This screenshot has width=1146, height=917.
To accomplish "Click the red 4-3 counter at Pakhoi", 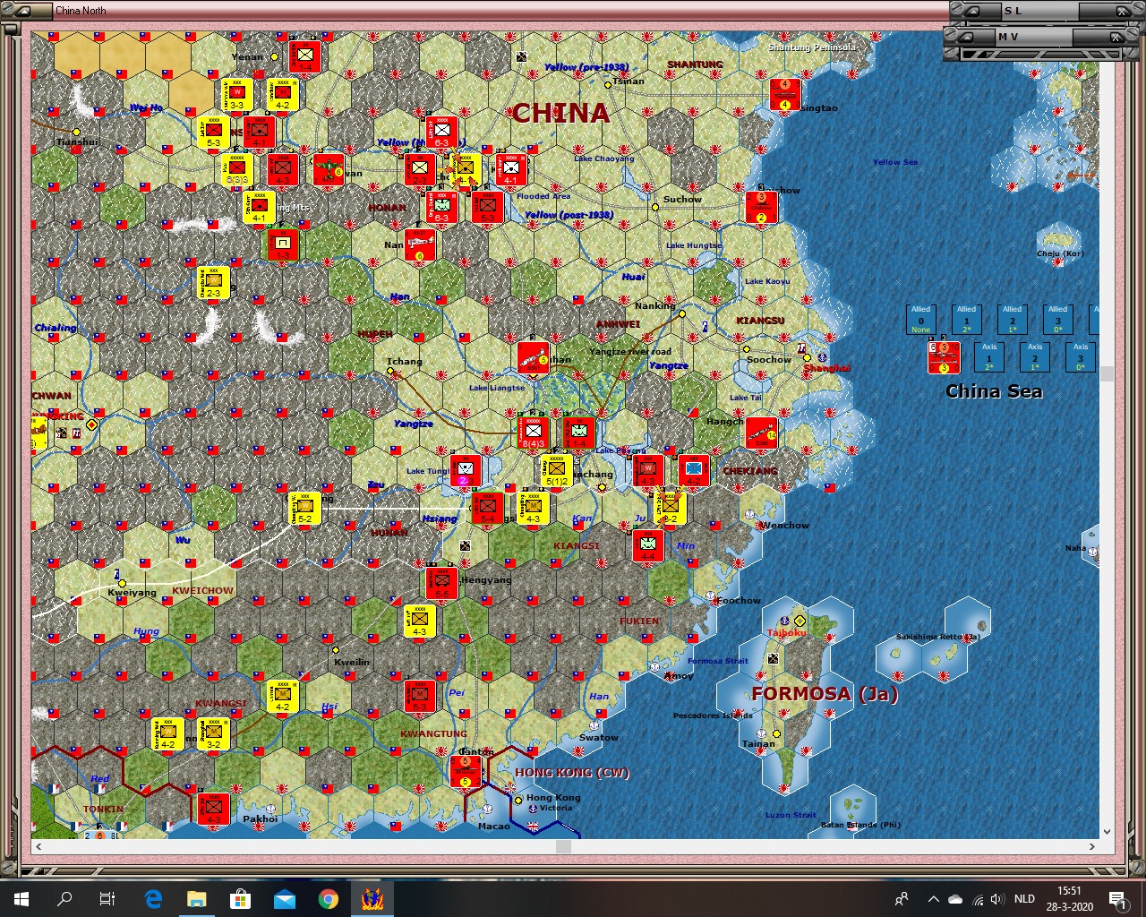I will [213, 809].
